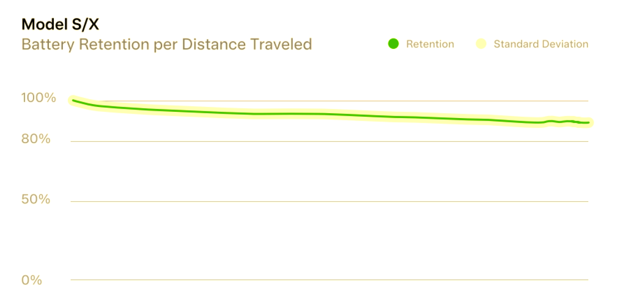Click the retention curve's initial steep drop
Screen dimensions: 620x285
(x=86, y=103)
